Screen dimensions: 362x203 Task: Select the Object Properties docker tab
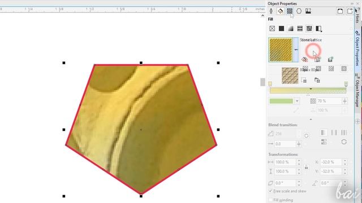[x=357, y=48]
